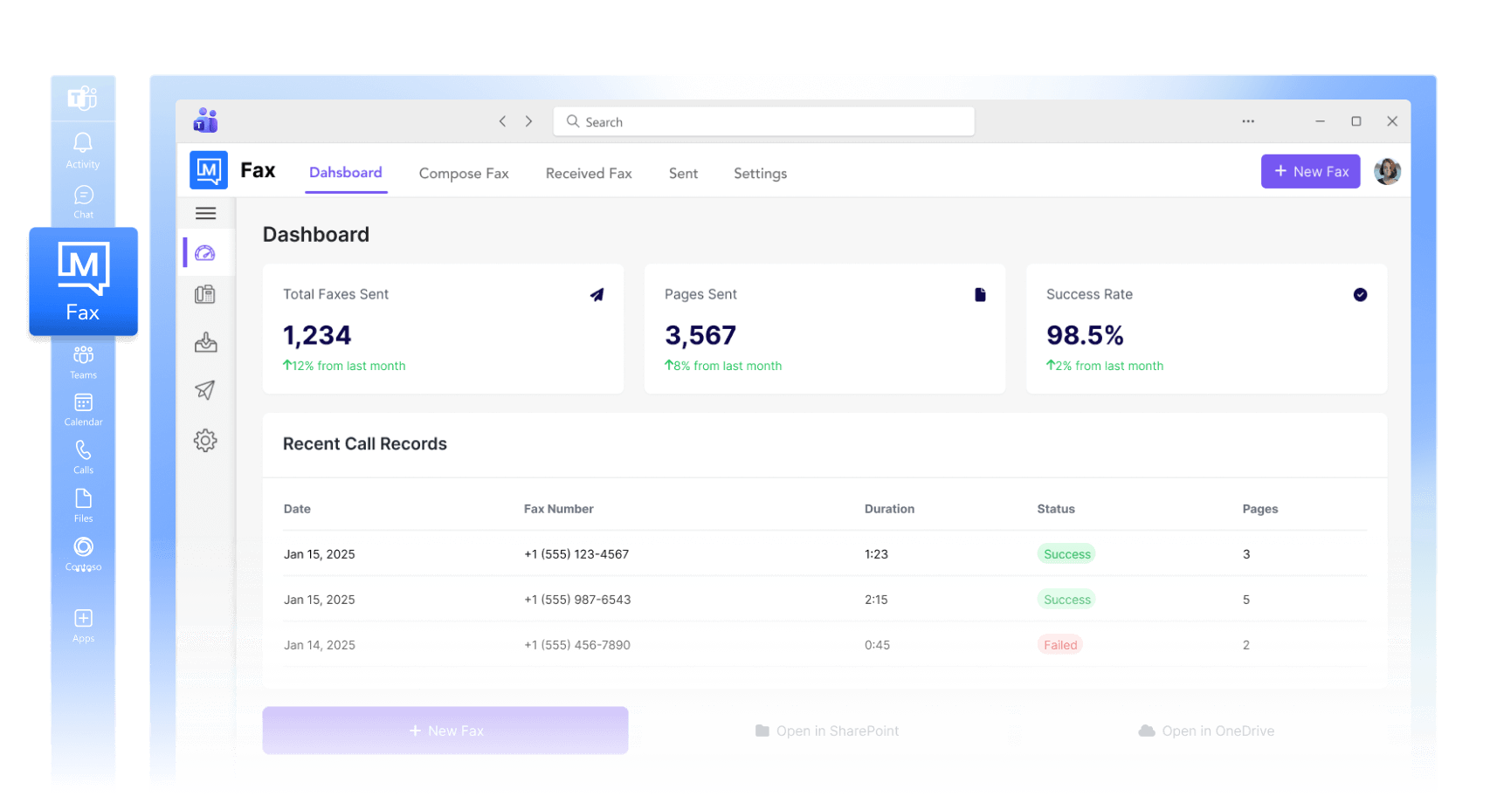Go back using the left chevron
The height and width of the screenshot is (803, 1490).
[x=502, y=121]
